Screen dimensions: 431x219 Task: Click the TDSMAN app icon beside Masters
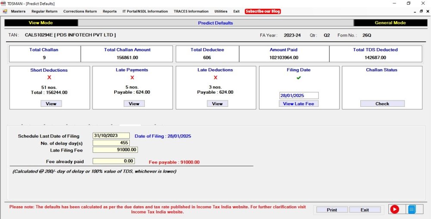5,11
